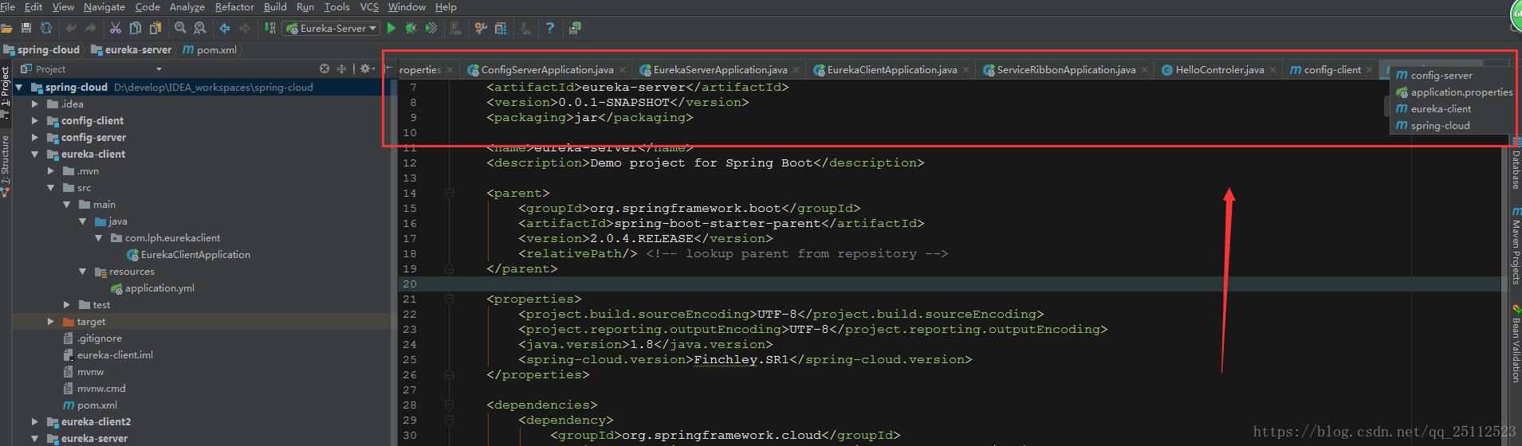Switch to config-client editor tab

click(x=1332, y=70)
